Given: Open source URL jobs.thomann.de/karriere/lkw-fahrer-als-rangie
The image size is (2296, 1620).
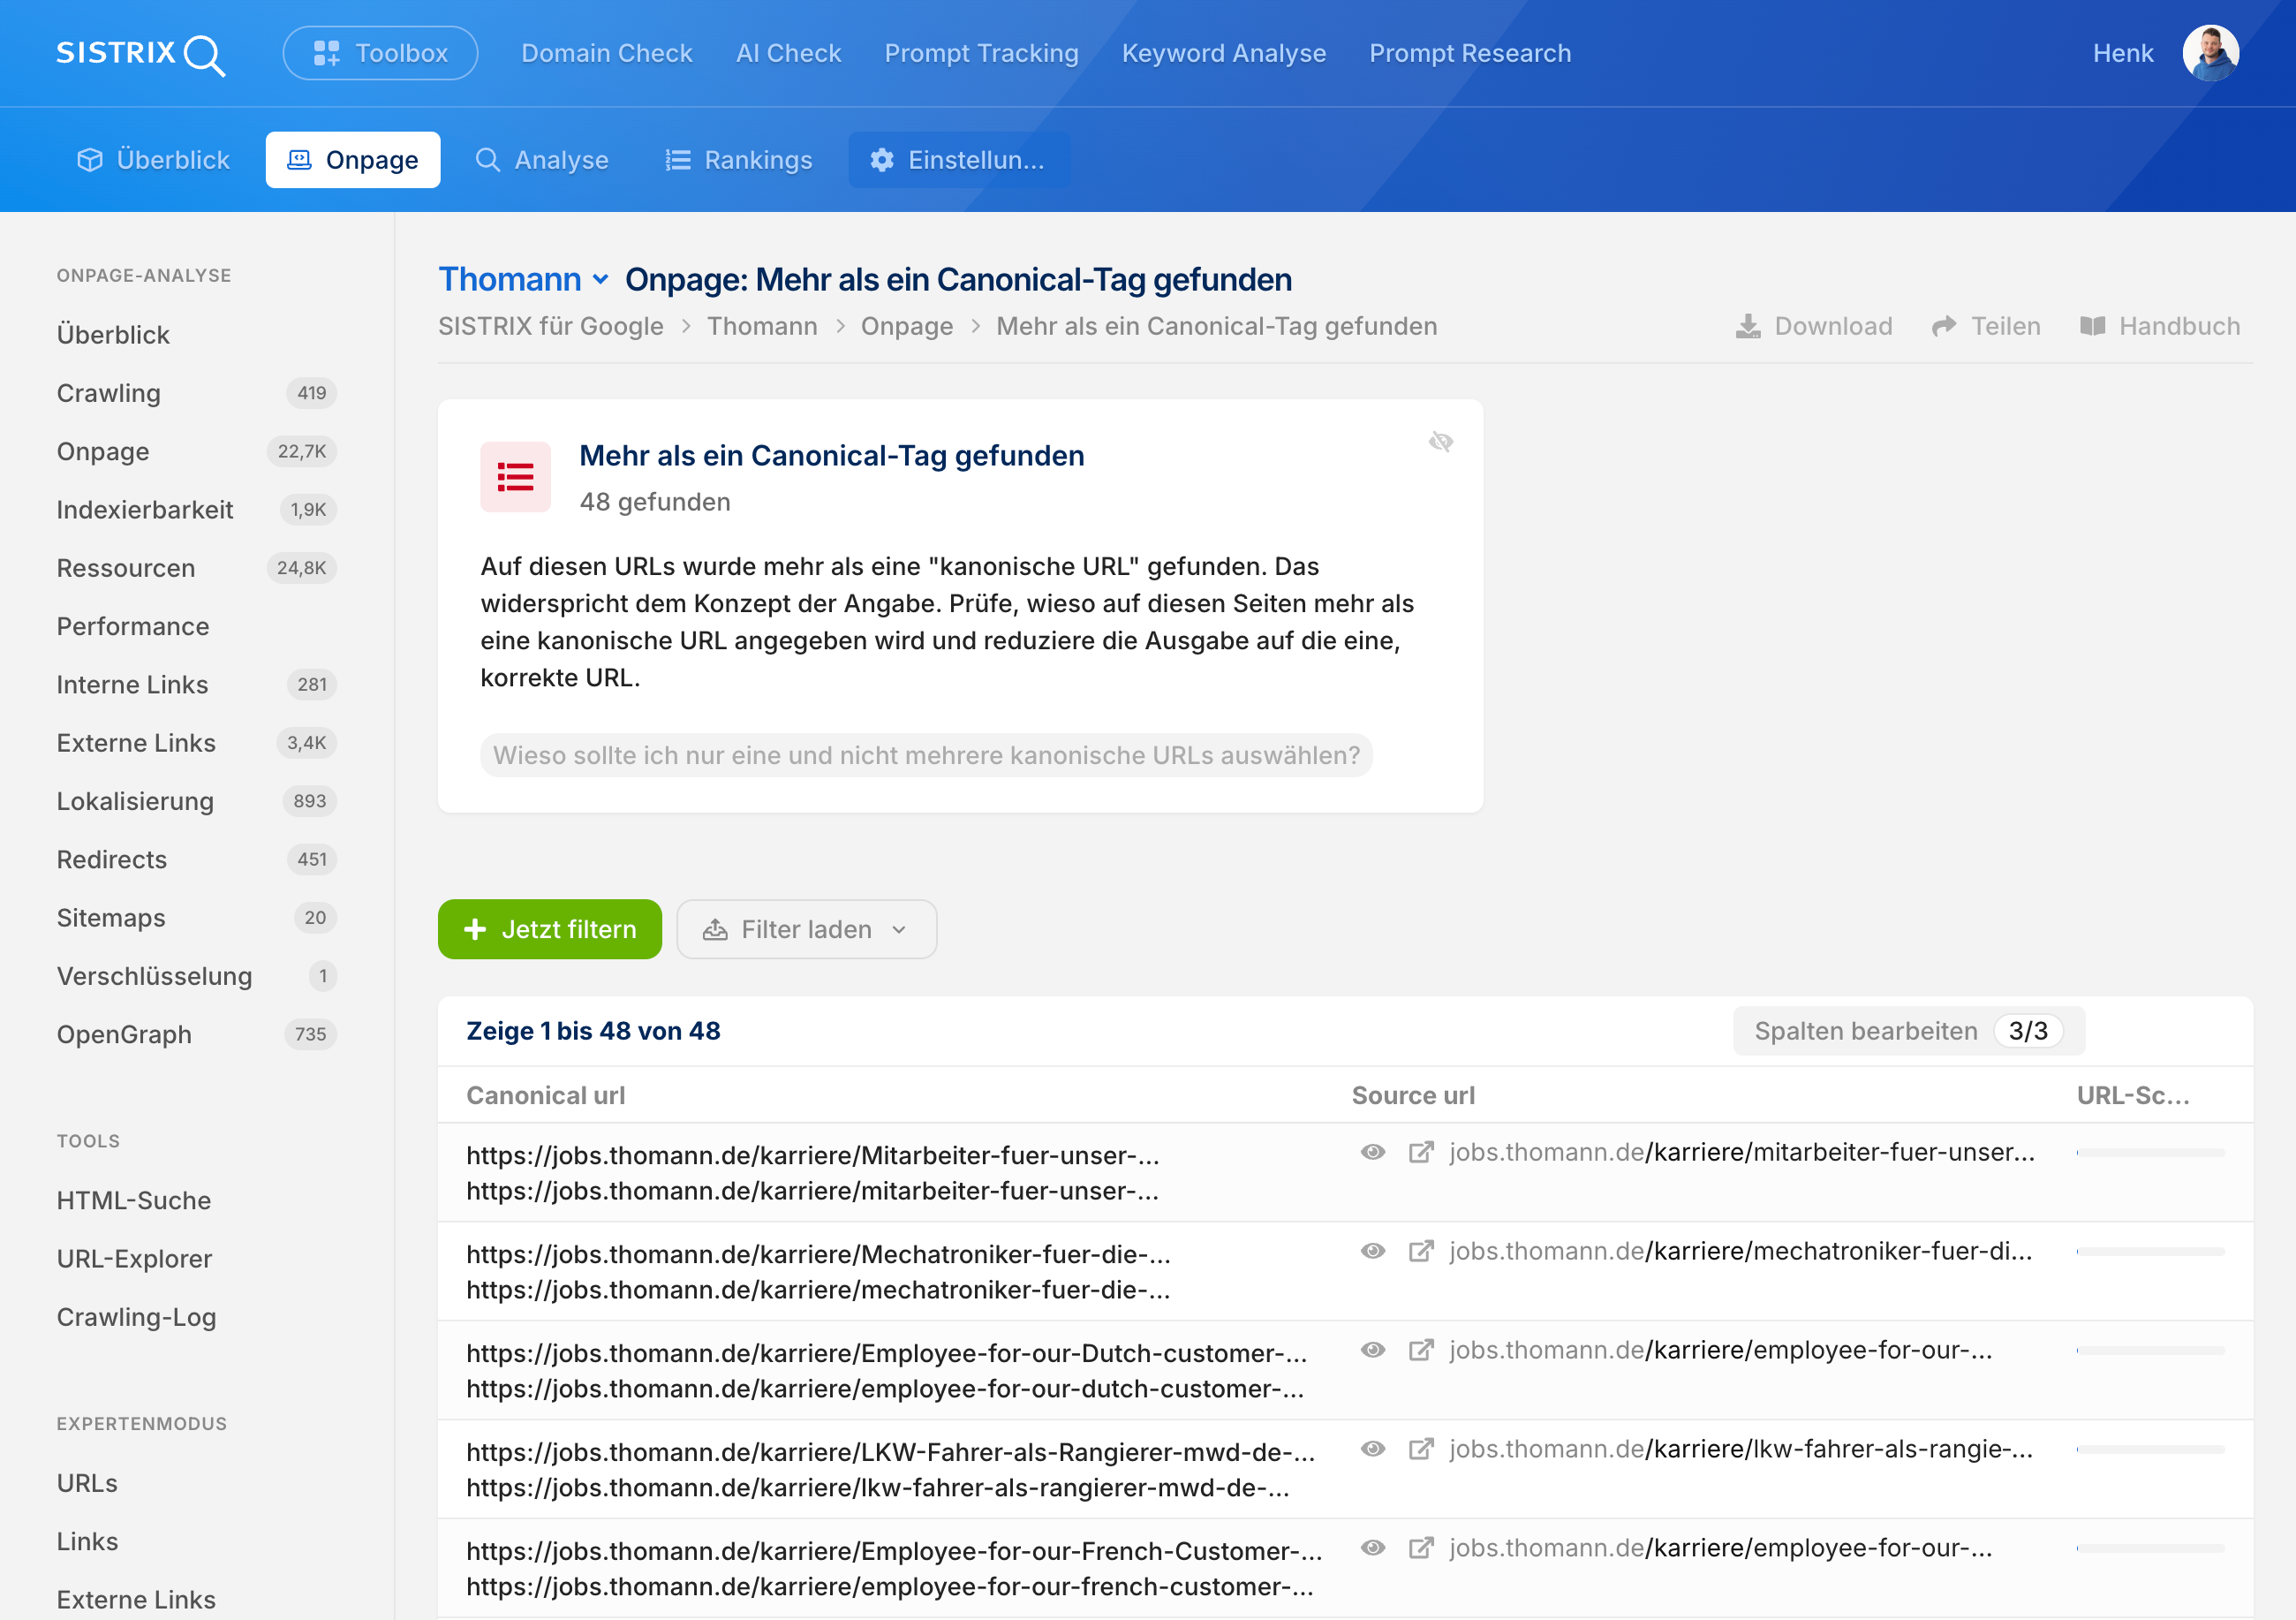Looking at the screenshot, I should point(1741,1449).
